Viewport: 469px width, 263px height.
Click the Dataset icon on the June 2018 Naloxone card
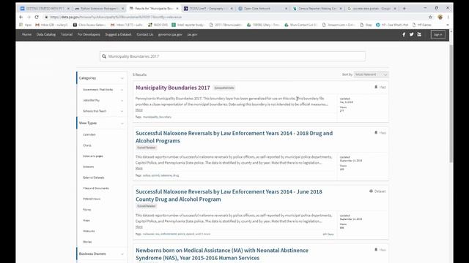(x=371, y=191)
